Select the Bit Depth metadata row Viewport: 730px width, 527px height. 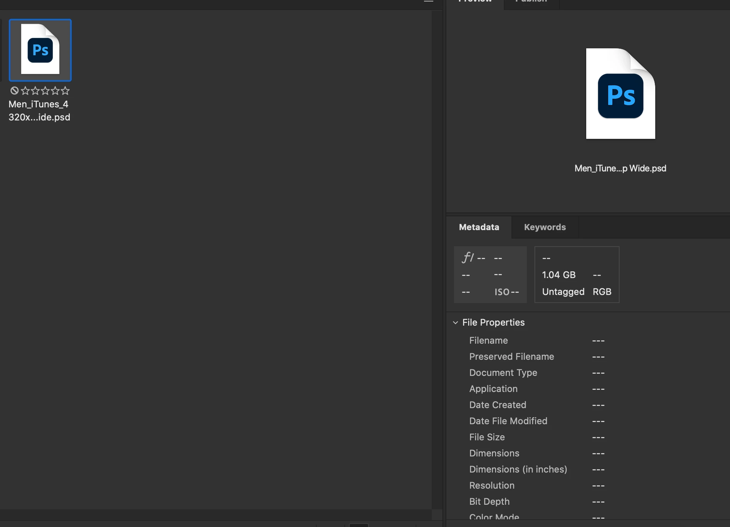click(588, 502)
